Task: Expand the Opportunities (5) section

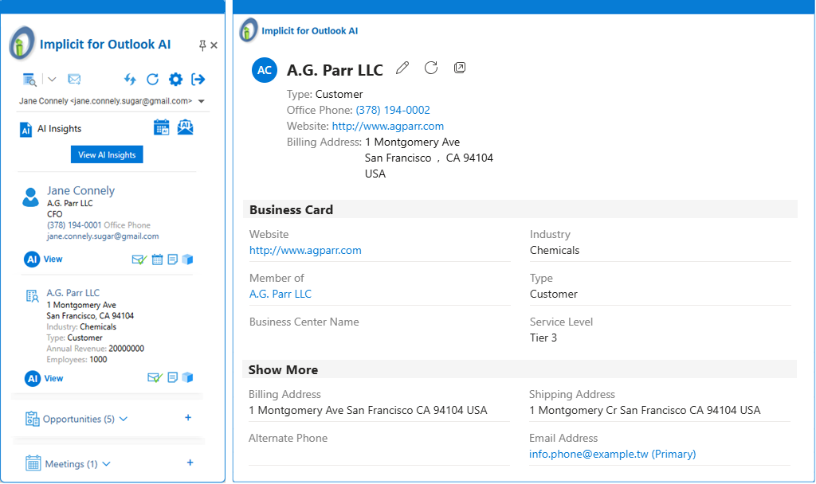Action: [x=123, y=419]
